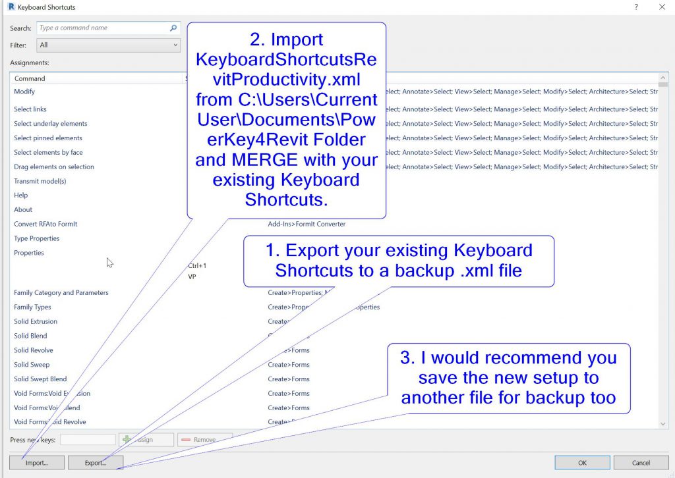Click the Press new keys input box
Screen dimensions: 675x478
pos(88,439)
